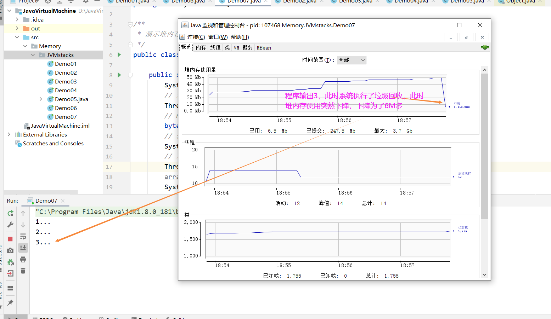Expand the Demo05.java node
Screen dimensions: 551x319
pos(41,99)
